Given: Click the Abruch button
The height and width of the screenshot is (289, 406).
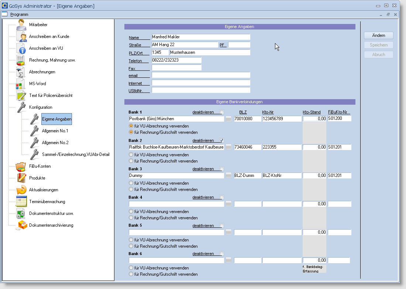Looking at the screenshot, I should tap(378, 55).
